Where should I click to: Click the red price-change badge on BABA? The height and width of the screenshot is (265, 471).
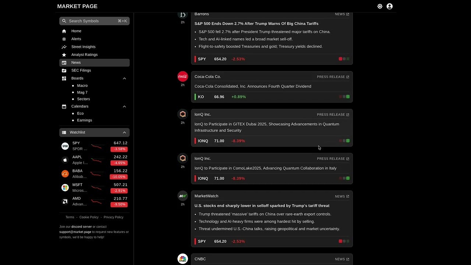tap(118, 177)
